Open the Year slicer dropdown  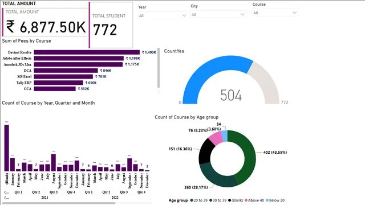[162, 15]
